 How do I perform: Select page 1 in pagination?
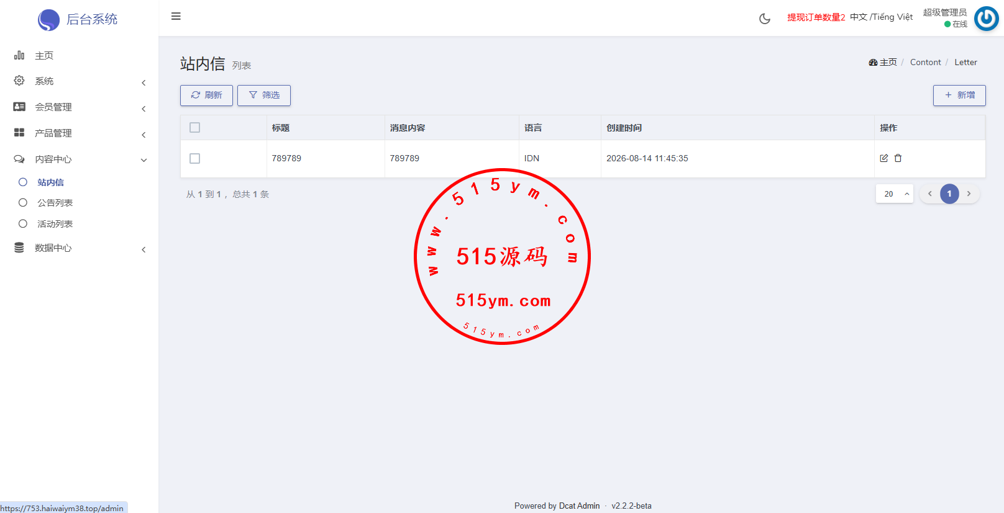pos(949,194)
